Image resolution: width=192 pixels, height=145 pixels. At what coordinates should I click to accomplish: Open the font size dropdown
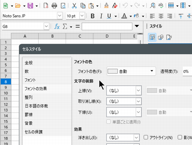(x=84, y=16)
